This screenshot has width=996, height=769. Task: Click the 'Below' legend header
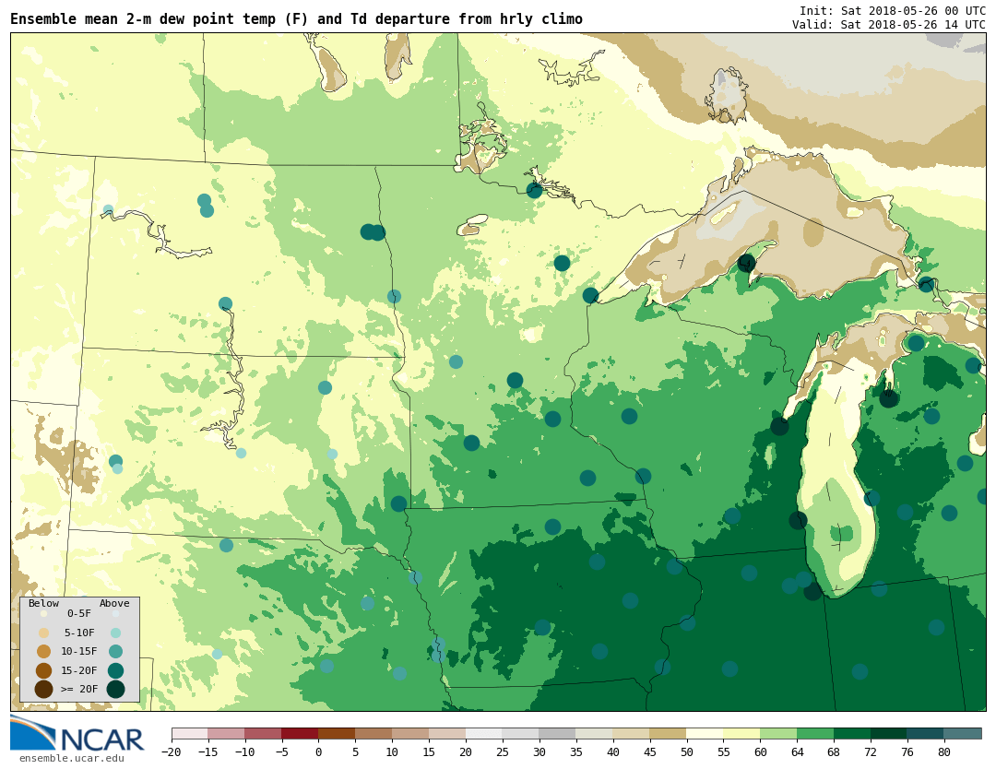click(x=43, y=603)
